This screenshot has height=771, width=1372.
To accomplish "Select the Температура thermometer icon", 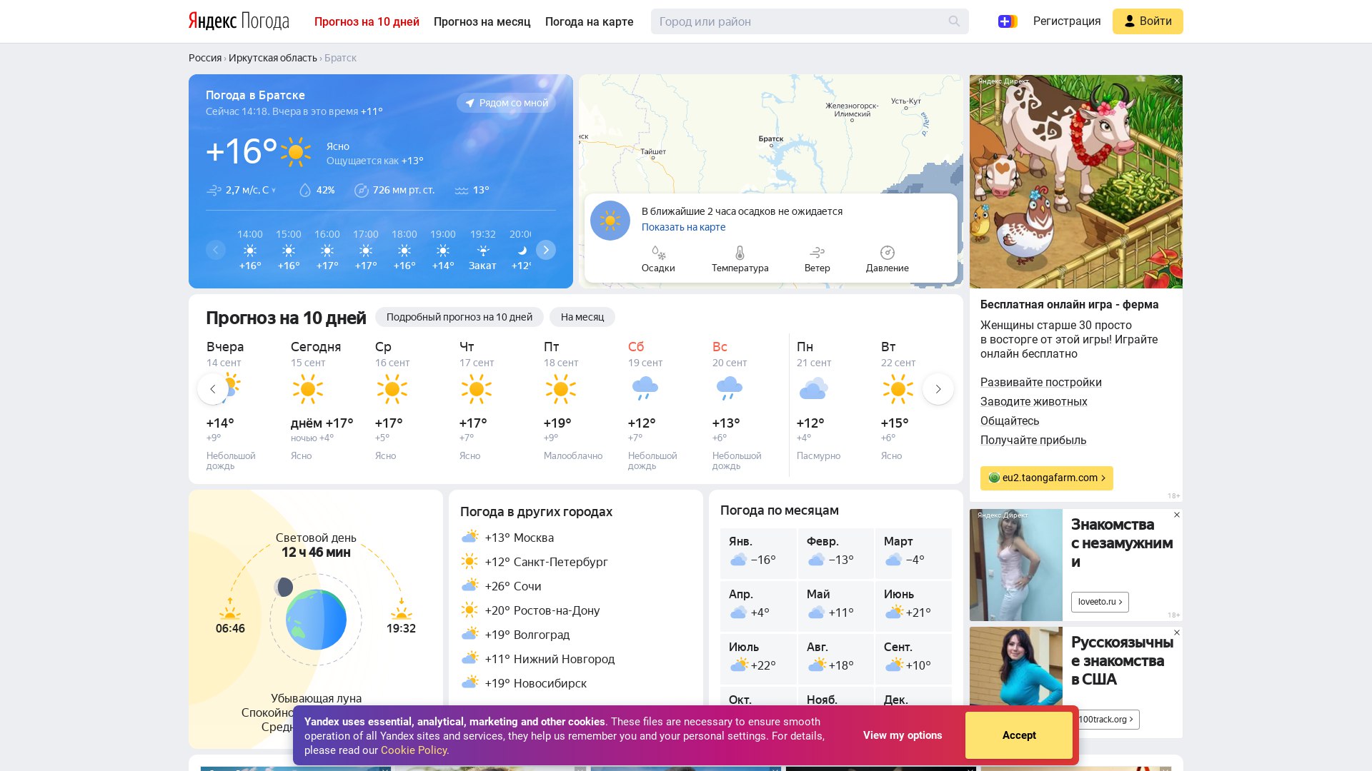I will (740, 253).
